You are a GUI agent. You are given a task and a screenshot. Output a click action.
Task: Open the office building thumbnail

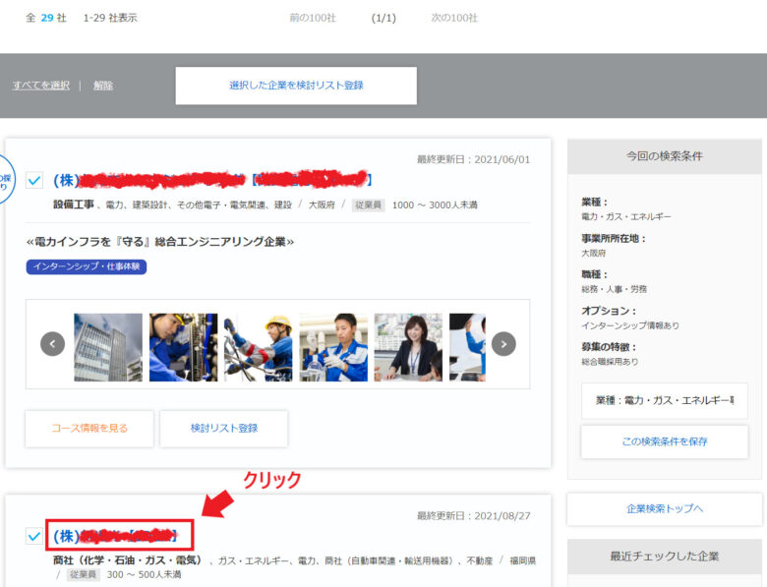click(108, 347)
